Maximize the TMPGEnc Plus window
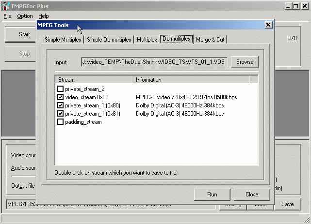The height and width of the screenshot is (224, 311). coord(295,6)
